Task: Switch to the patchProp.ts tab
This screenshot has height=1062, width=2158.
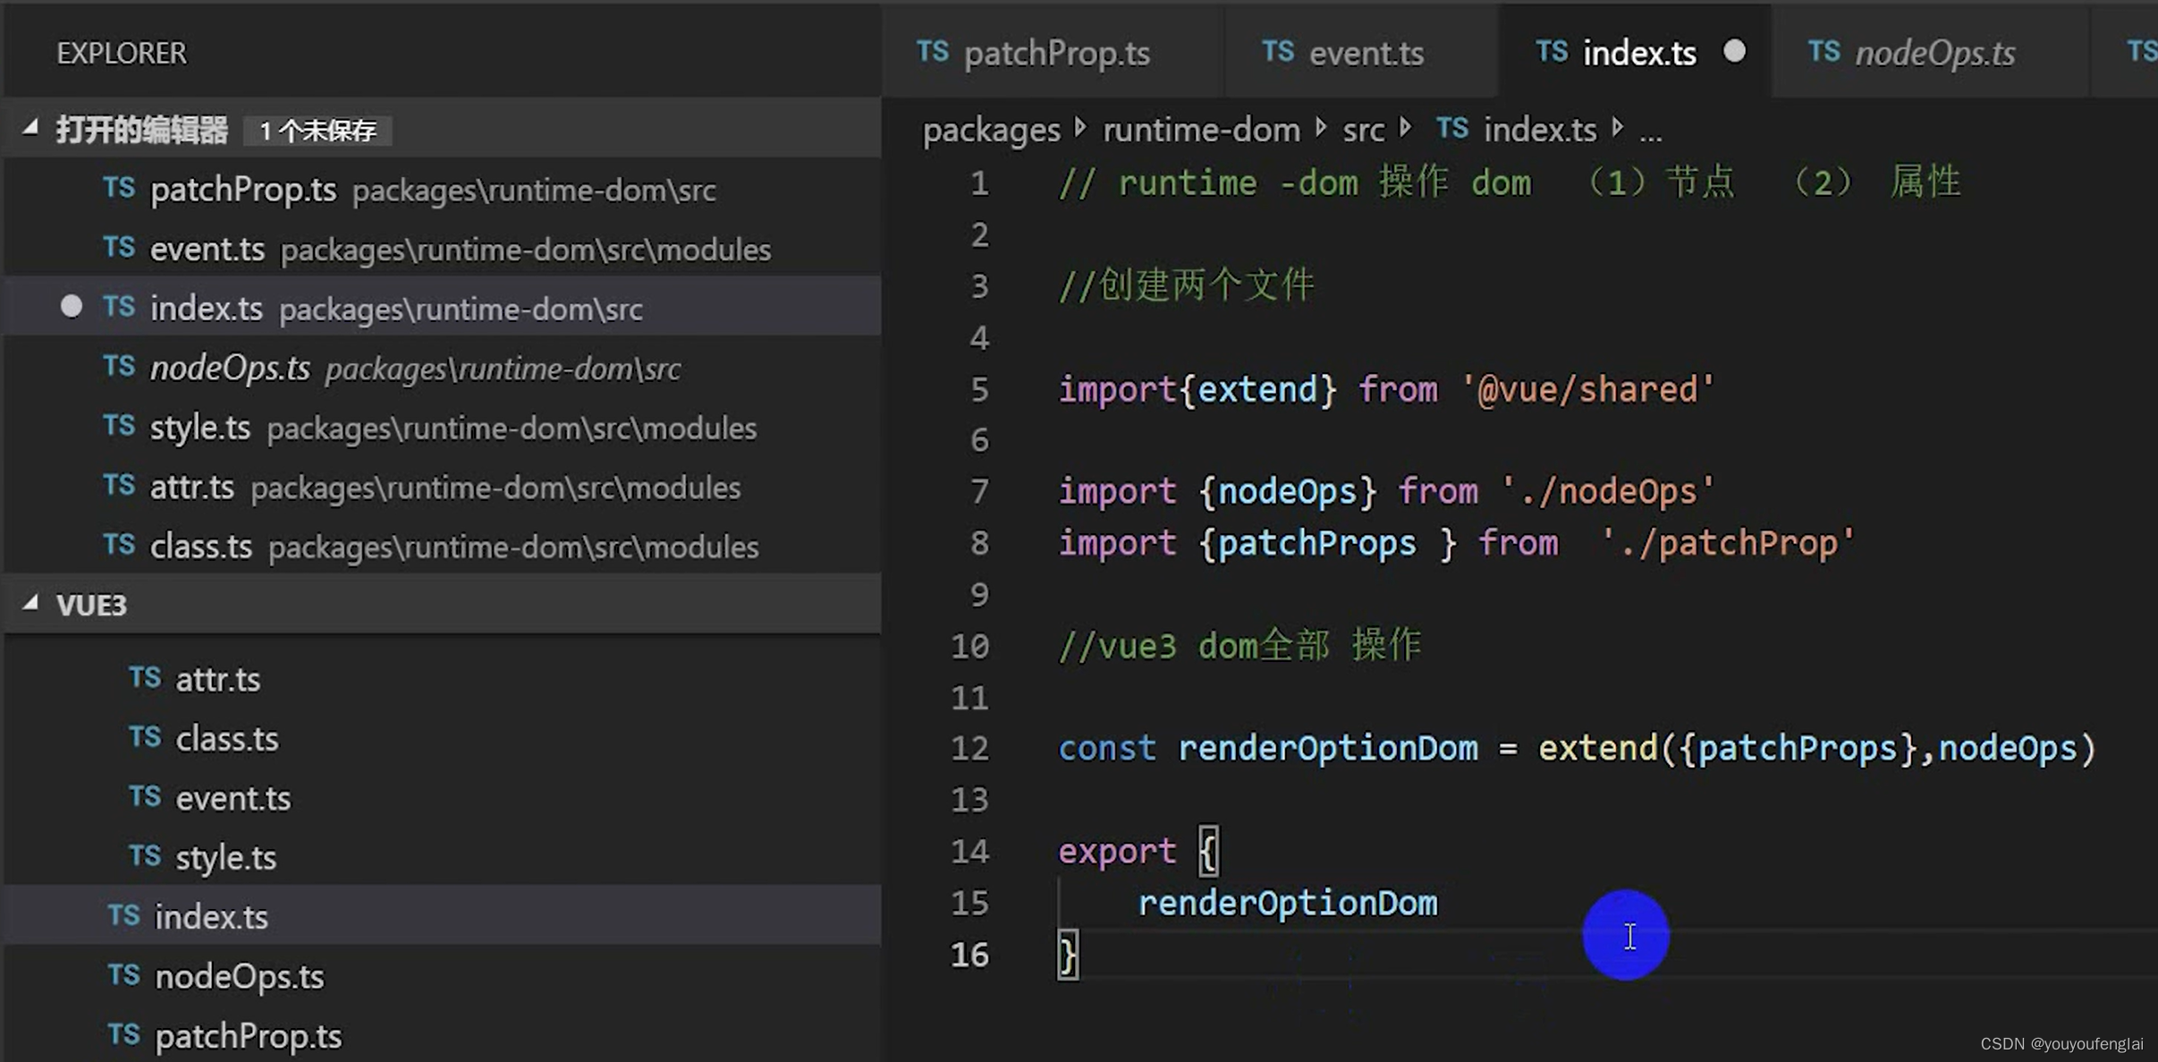Action: pos(1055,52)
